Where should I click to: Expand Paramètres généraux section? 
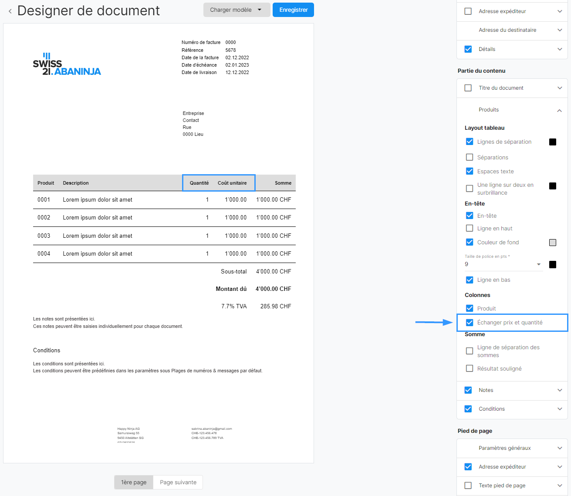tap(560, 448)
